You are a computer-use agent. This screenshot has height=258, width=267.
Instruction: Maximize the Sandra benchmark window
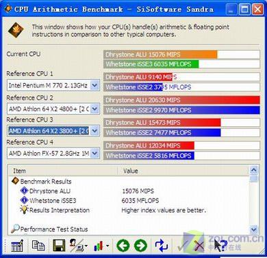(x=244, y=10)
